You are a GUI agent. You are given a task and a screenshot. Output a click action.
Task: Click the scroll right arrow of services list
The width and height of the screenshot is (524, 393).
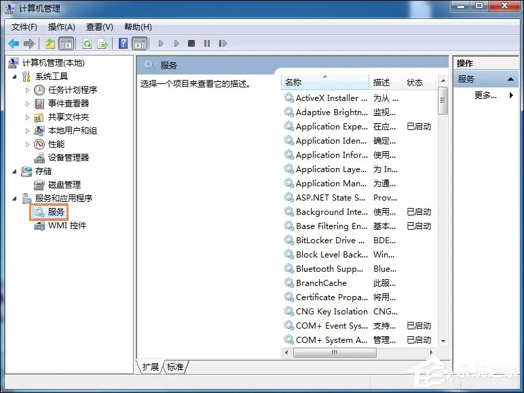point(431,352)
